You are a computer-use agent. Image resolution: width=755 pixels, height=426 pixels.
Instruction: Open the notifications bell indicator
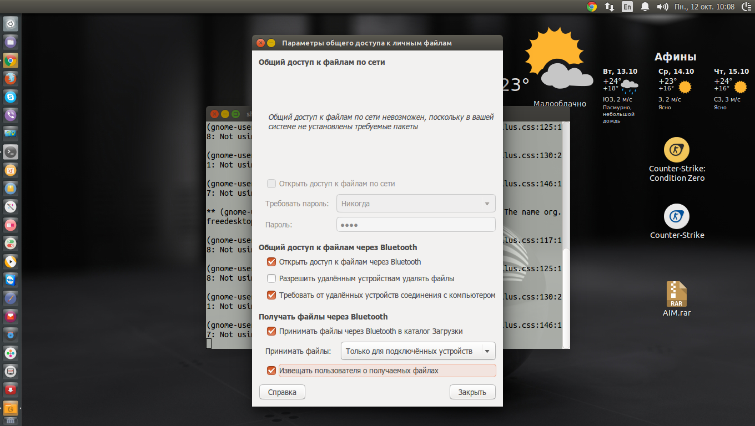coord(645,7)
